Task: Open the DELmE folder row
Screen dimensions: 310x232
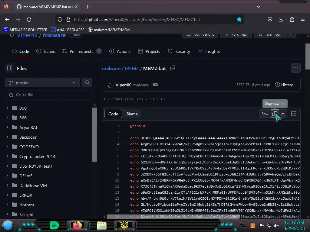Action: pyautogui.click(x=48, y=176)
